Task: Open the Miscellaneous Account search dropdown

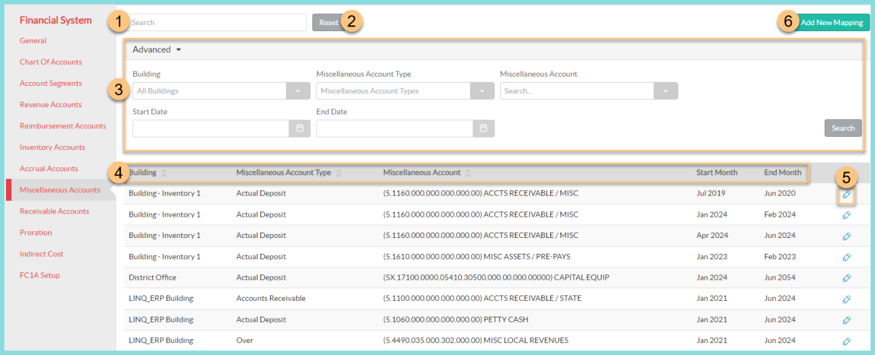Action: coord(665,91)
